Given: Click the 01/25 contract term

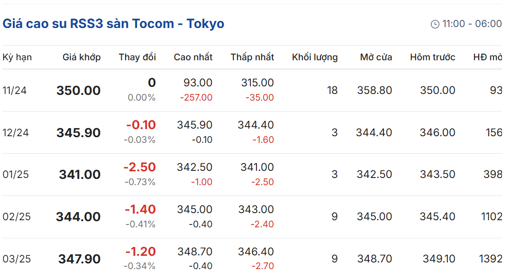Looking at the screenshot, I should click(16, 175).
